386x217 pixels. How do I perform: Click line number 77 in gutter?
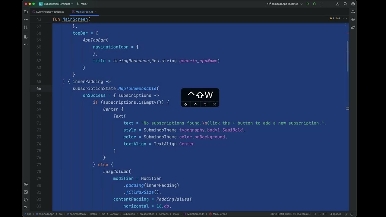tap(39, 165)
